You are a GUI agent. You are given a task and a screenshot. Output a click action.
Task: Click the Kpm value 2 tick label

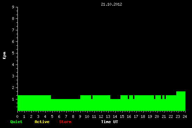click(x=13, y=88)
